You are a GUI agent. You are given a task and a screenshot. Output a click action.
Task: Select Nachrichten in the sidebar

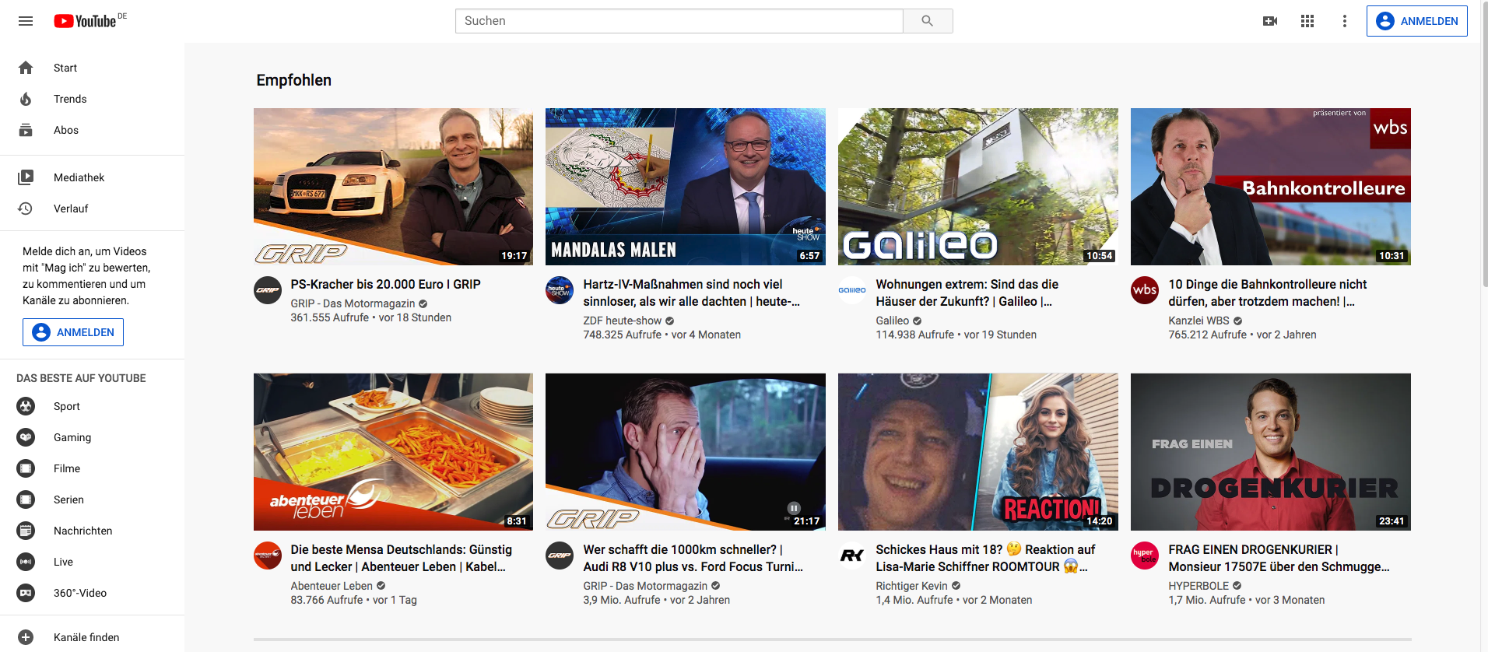[x=92, y=531]
